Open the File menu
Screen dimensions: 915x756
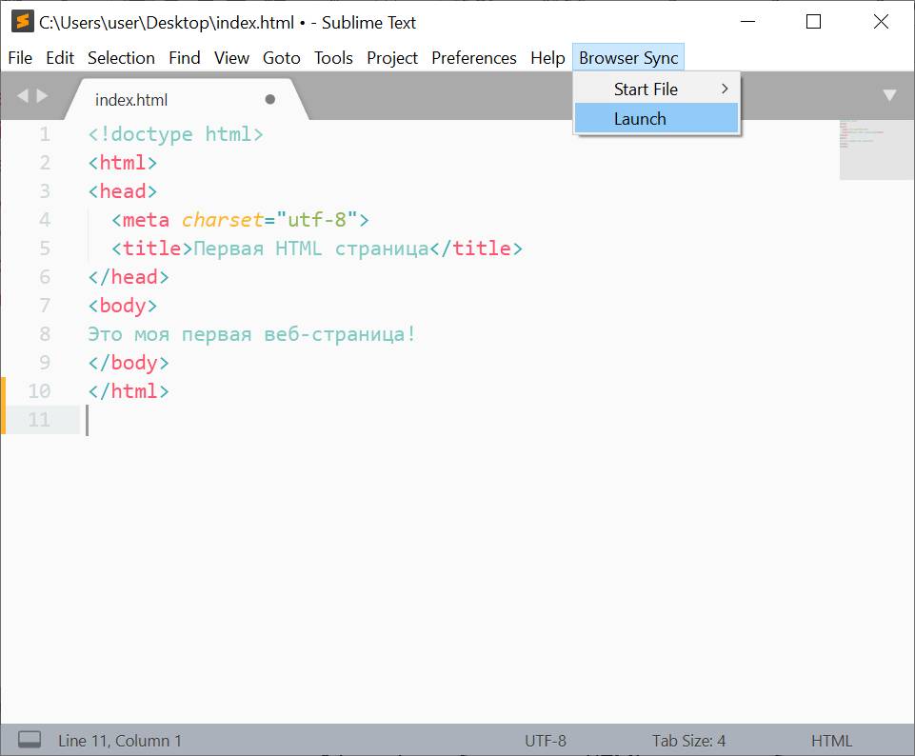point(20,58)
